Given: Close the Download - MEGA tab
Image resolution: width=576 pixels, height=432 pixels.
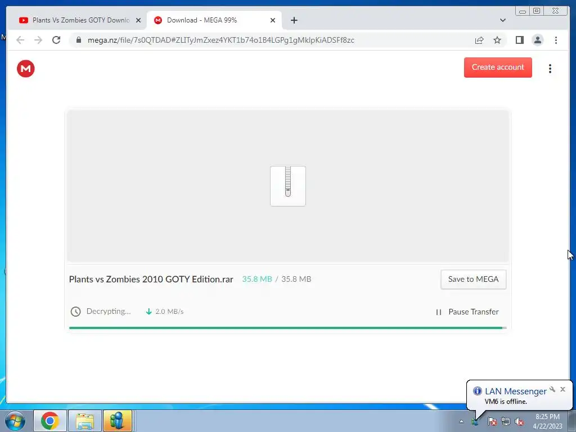Looking at the screenshot, I should point(273,20).
